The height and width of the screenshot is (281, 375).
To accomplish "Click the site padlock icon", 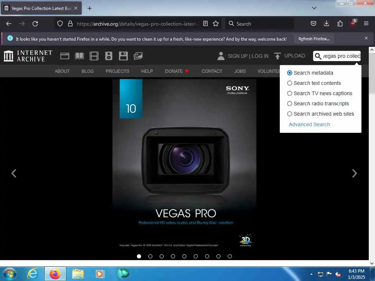I will tap(70, 23).
